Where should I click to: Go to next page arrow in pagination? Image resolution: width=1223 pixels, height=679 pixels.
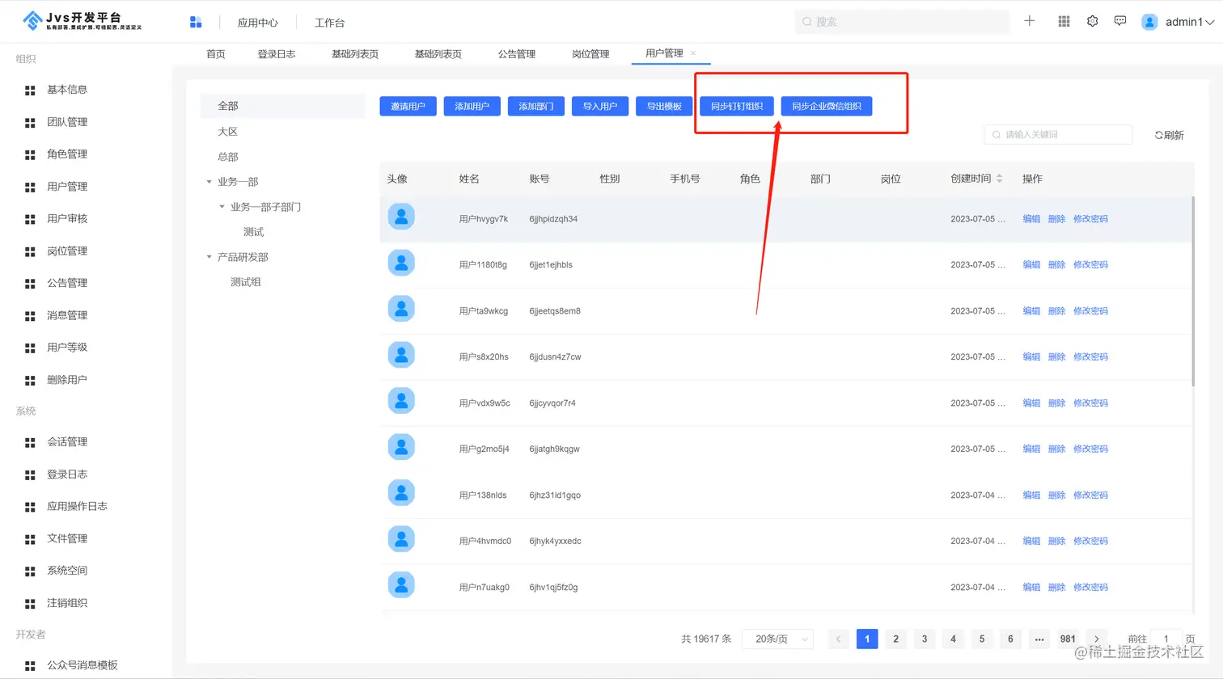[x=1097, y=639]
